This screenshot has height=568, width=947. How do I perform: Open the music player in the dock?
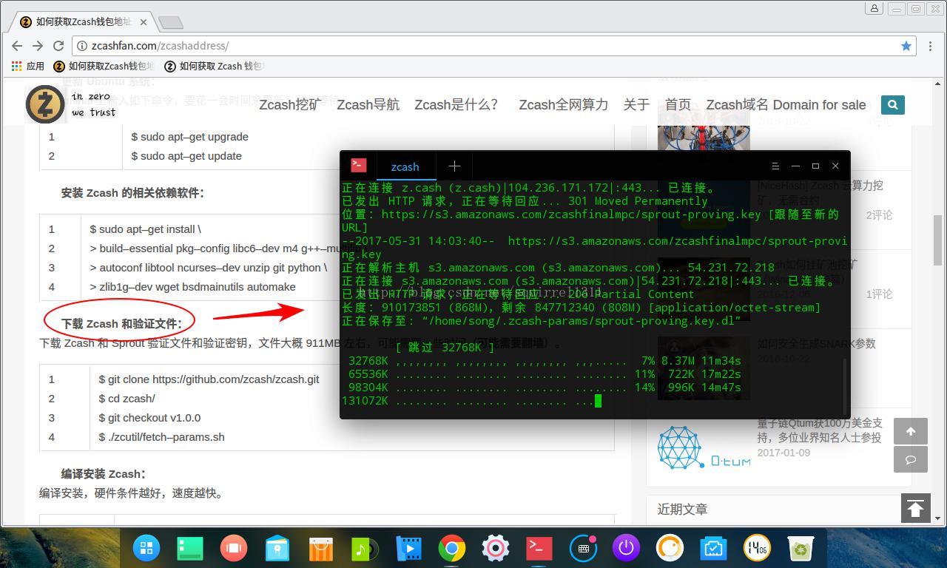coord(364,548)
